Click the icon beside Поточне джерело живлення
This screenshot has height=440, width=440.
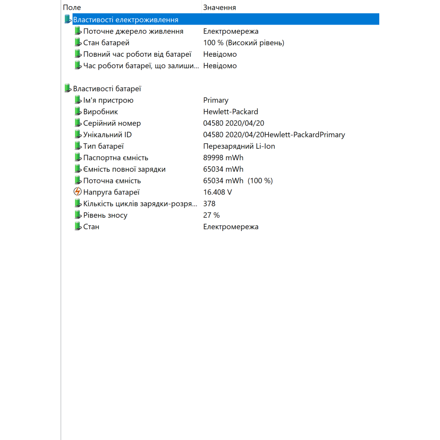78,31
